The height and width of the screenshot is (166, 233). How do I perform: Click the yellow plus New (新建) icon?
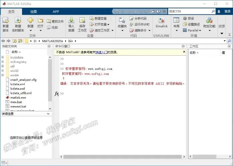(30, 20)
